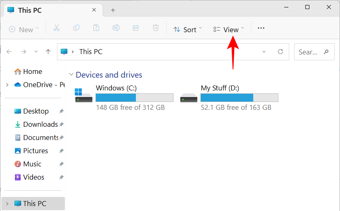Select the Windows (C:) drive icon
This screenshot has height=211, width=340.
tap(83, 95)
